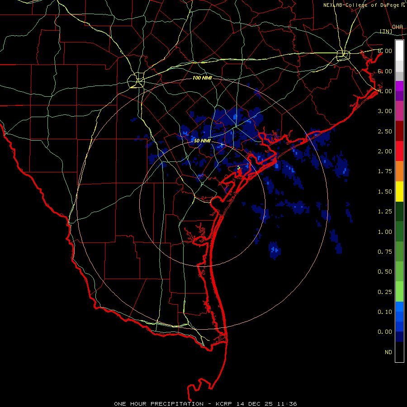Select the 1.50 legend value

pos(385,192)
